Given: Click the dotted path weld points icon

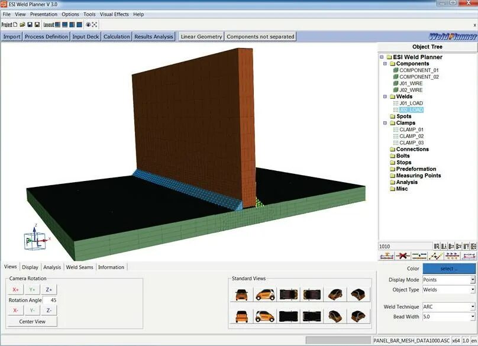Looking at the screenshot, I should (x=435, y=256).
